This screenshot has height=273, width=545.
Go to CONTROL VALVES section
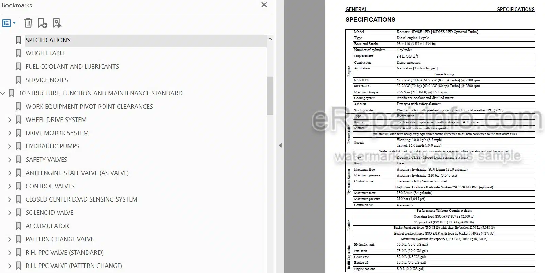pos(50,186)
